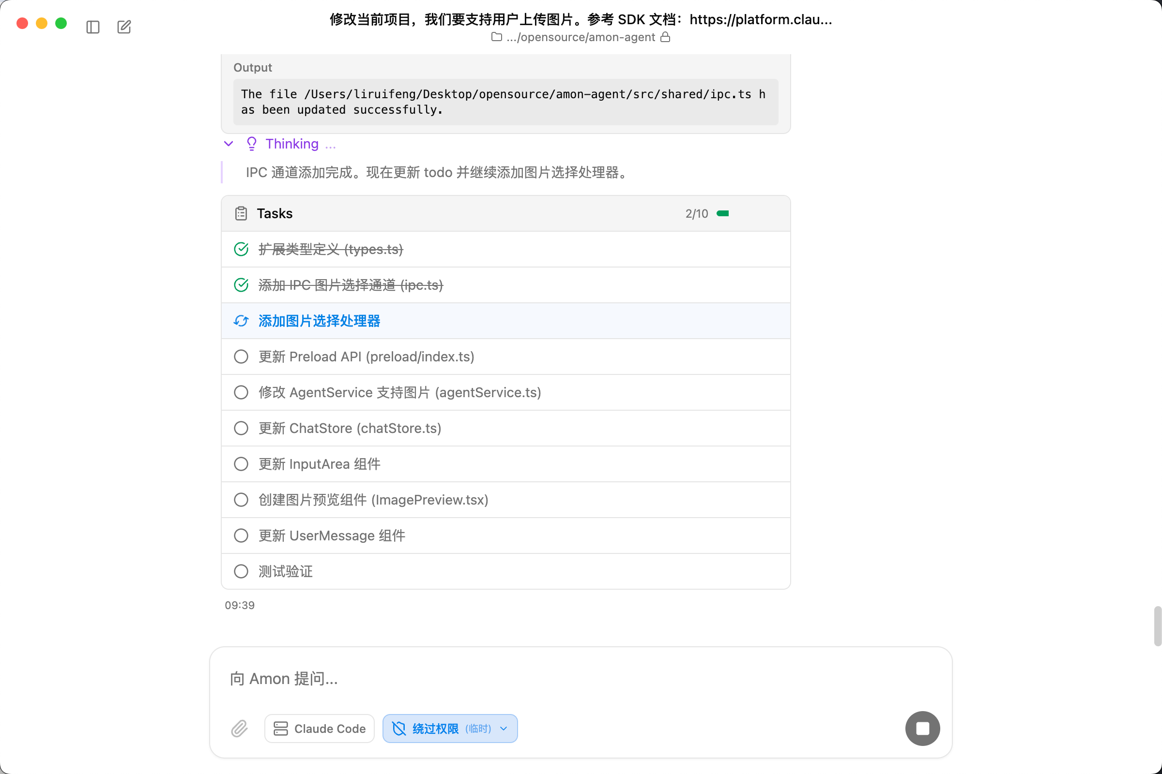Start a new chat via compose icon
1162x774 pixels.
tap(124, 27)
